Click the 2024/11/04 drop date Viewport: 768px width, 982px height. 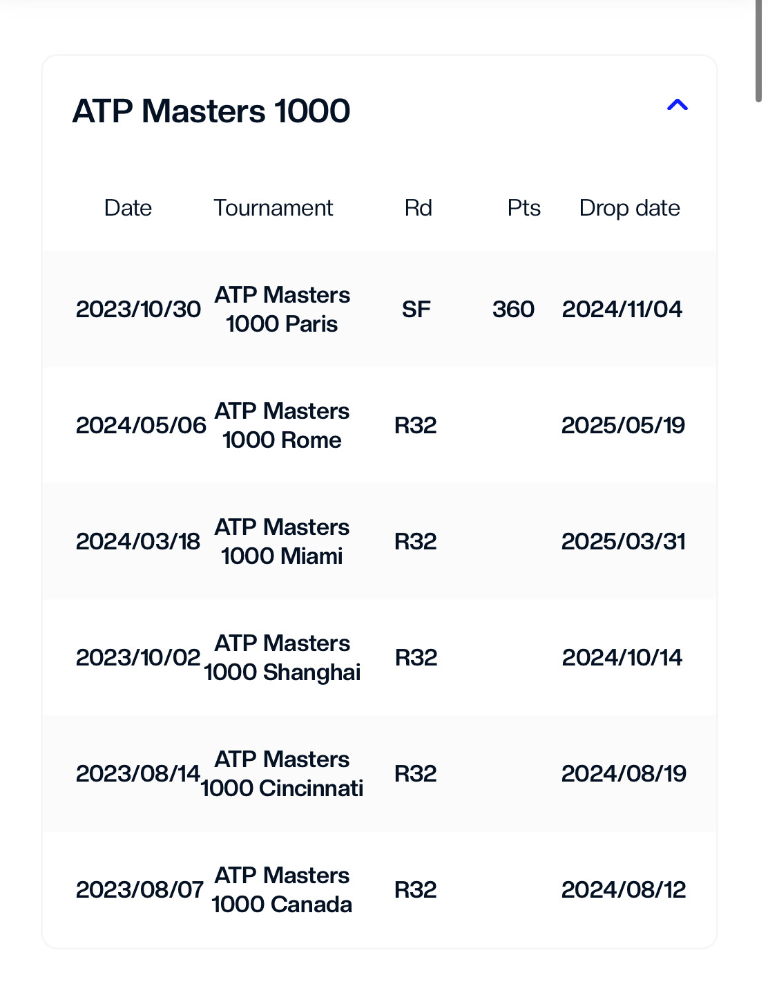click(x=622, y=309)
